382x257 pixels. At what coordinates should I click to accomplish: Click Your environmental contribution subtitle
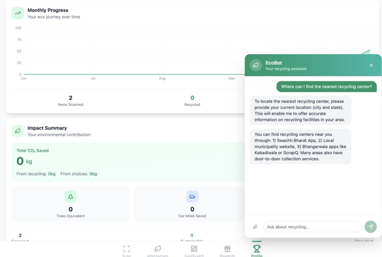(59, 135)
